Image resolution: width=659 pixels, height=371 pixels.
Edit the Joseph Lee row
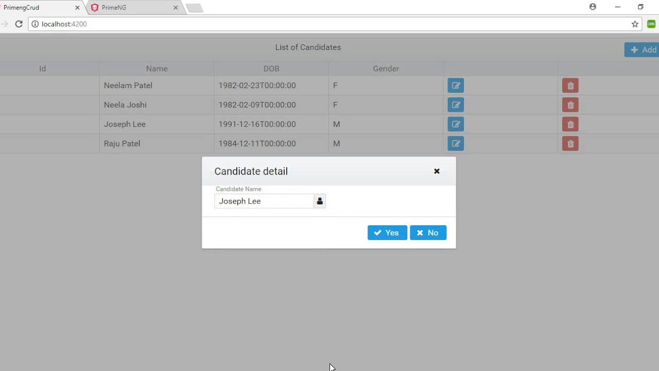(x=456, y=124)
